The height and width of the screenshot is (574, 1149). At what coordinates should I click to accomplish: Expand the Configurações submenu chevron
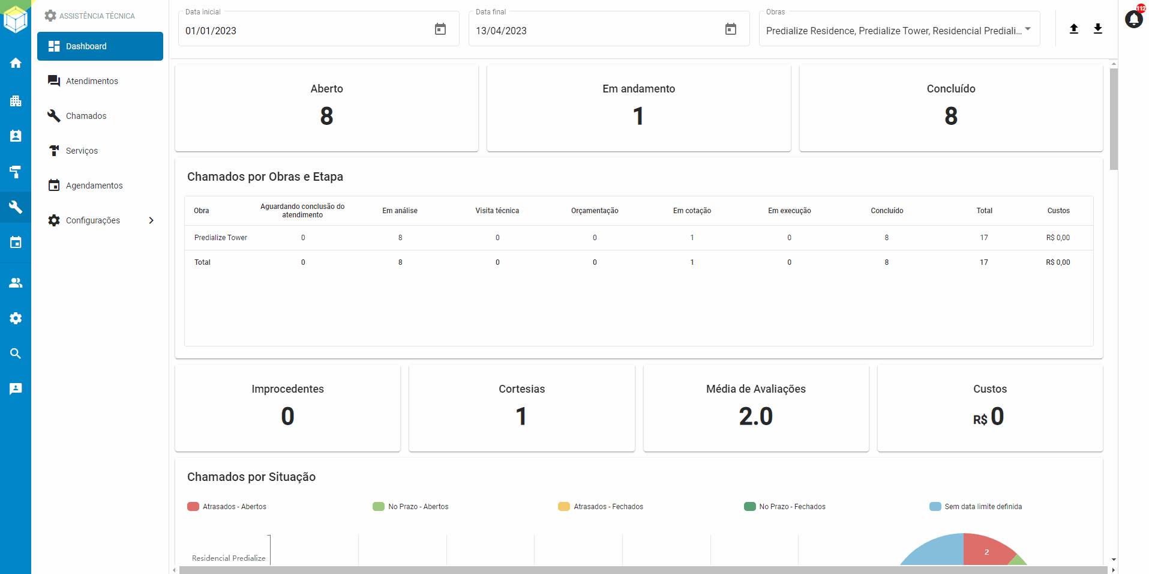tap(151, 220)
